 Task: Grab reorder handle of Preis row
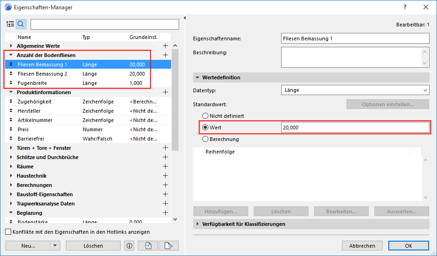pos(11,129)
